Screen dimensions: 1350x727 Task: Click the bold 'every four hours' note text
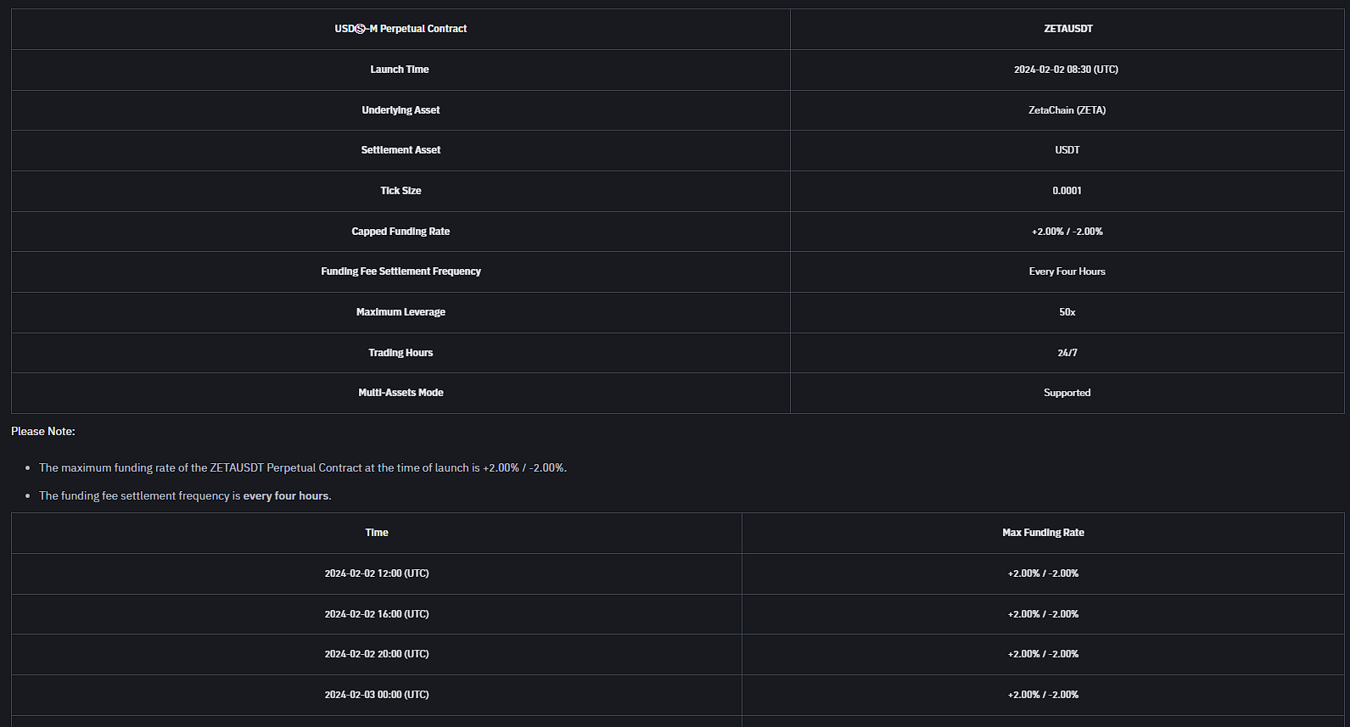[x=286, y=496]
